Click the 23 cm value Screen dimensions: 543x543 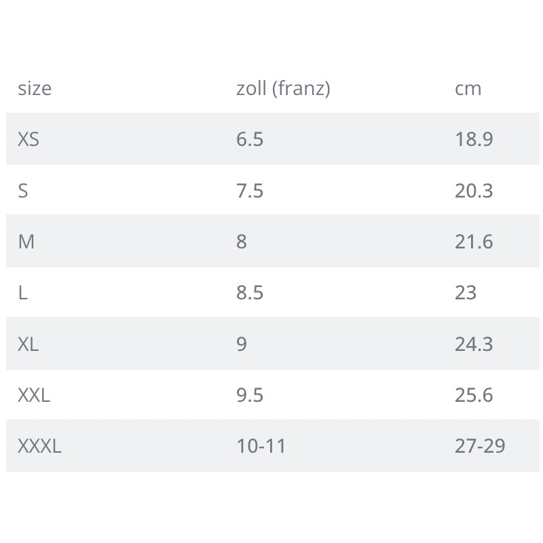466,293
